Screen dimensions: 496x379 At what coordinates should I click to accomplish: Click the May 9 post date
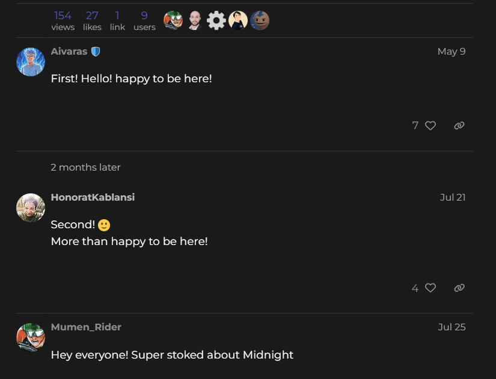451,52
